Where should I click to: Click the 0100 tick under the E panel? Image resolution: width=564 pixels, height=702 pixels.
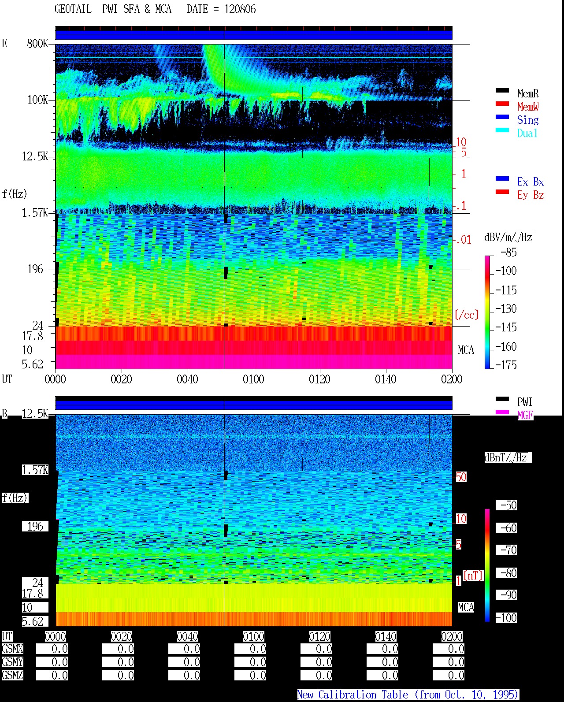[253, 379]
